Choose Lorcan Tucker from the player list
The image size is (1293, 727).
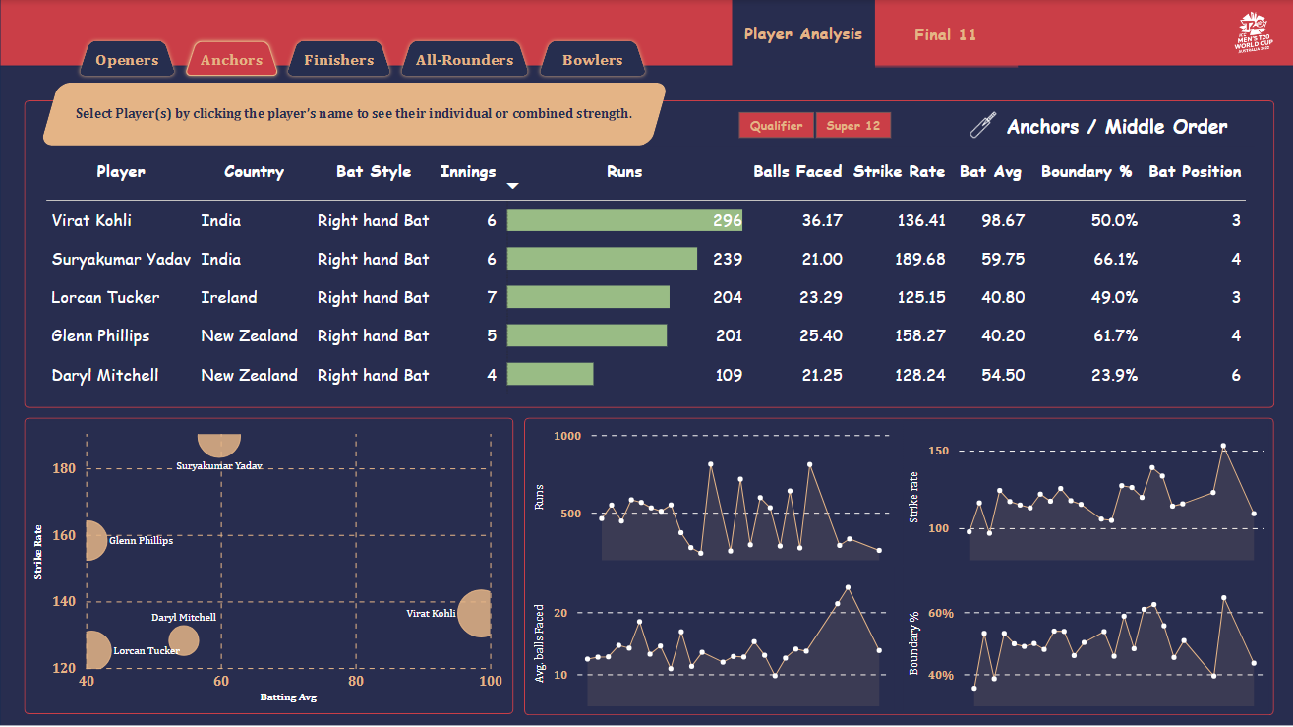[105, 297]
